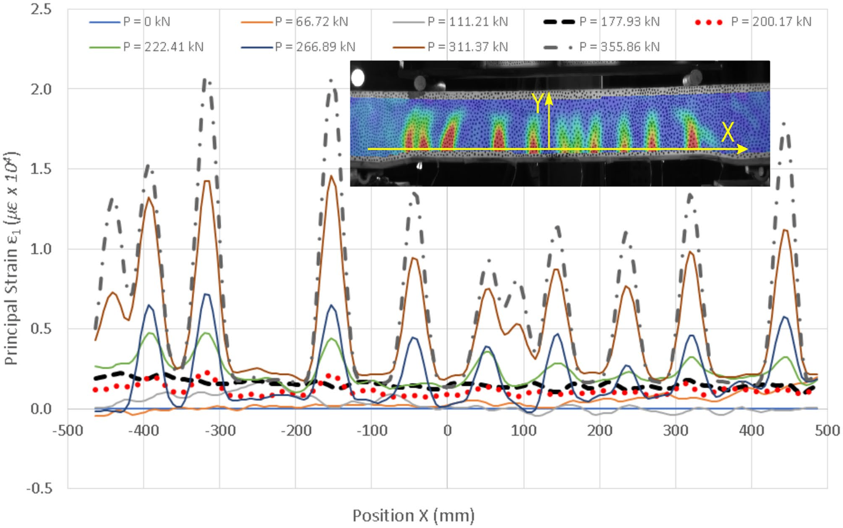Select the P = 222.41 kN legend label

[163, 47]
